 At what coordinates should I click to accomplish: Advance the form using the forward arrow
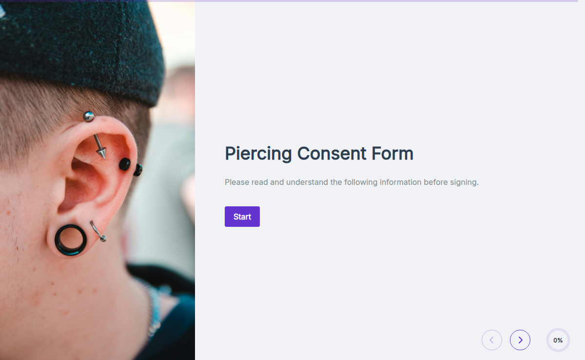520,340
